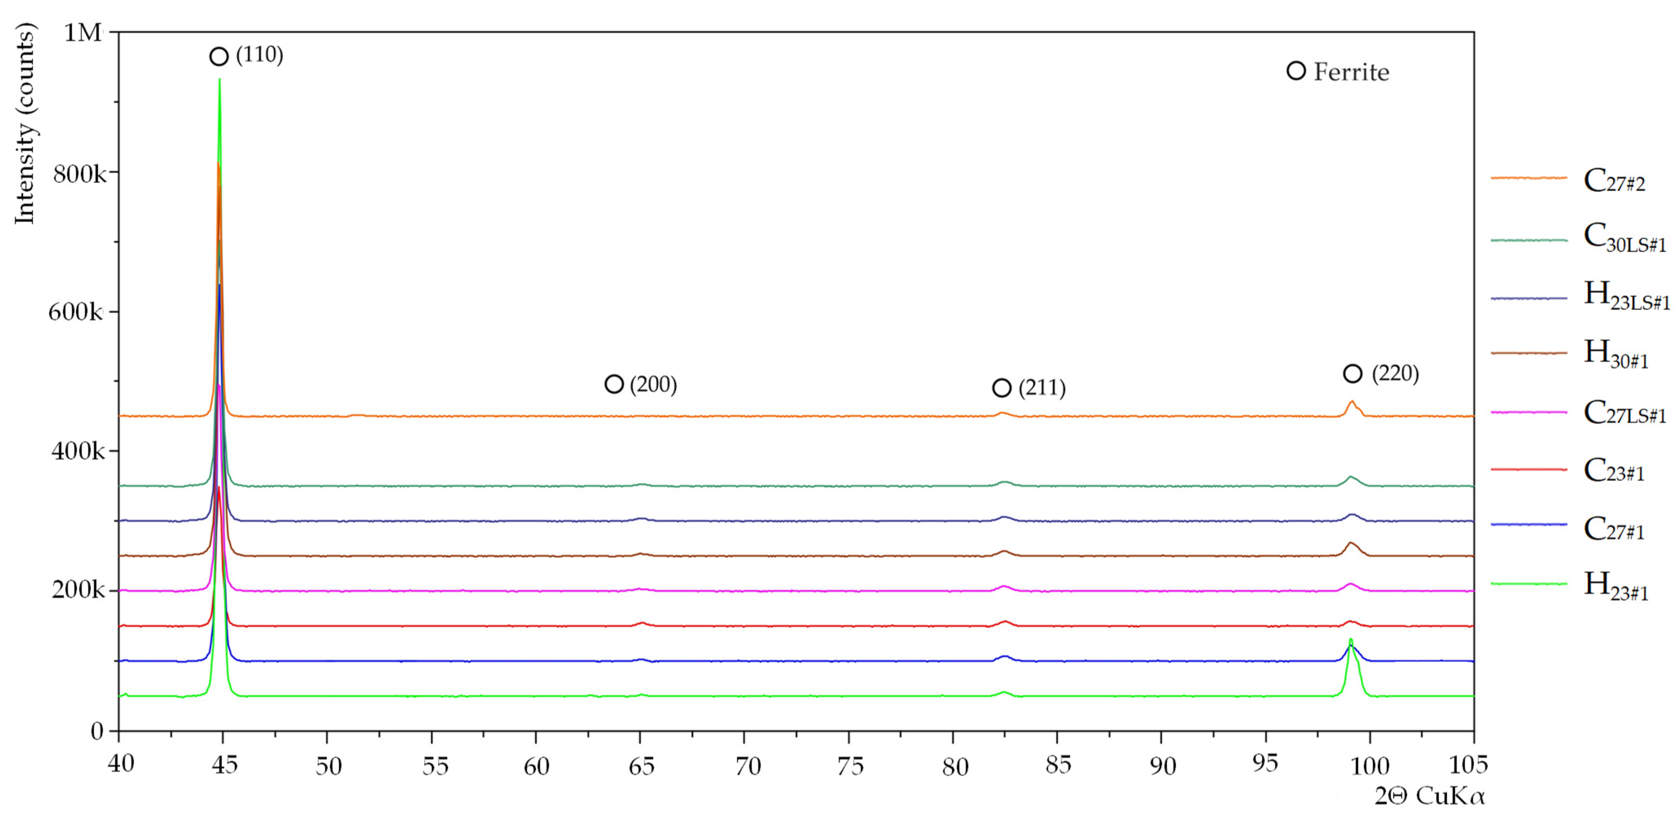Screen dimensions: 1675x814
Task: Click the 45 tick label on x-axis
Action: click(x=224, y=765)
